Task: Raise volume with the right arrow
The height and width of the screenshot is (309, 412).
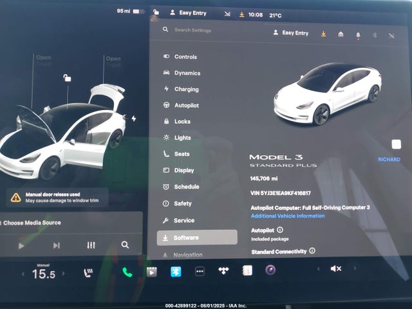Action: tap(355, 268)
